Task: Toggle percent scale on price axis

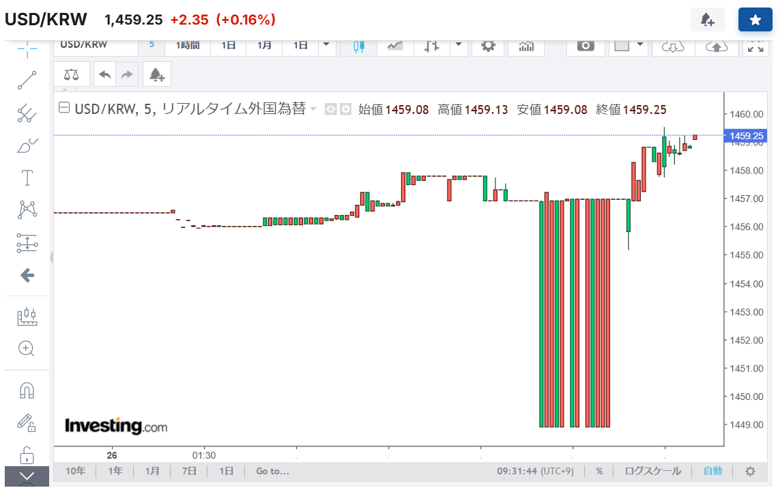Action: coord(599,471)
